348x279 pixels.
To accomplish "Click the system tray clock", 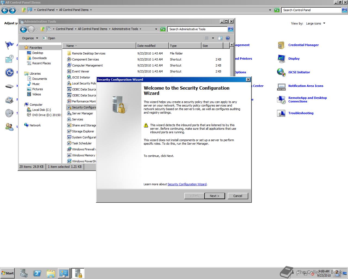I will click(324, 273).
